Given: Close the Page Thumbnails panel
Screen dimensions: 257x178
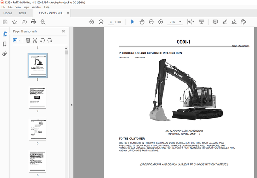Looking at the screenshot, I should [x=63, y=31].
